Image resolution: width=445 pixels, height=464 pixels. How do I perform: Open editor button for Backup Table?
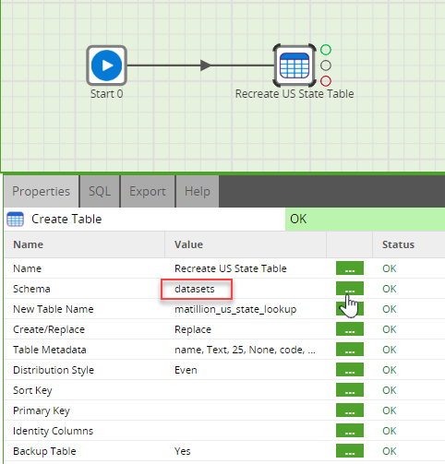[x=350, y=451]
